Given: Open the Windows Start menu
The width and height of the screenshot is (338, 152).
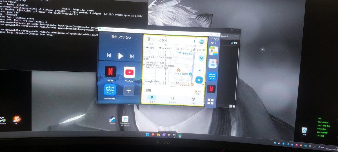Looking at the screenshot, I should (x=148, y=135).
